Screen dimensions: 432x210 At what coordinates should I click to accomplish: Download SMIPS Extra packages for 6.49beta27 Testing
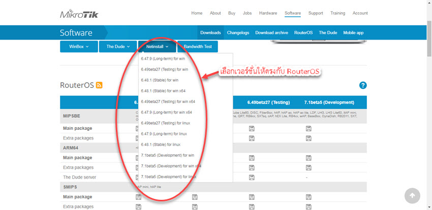(252, 206)
